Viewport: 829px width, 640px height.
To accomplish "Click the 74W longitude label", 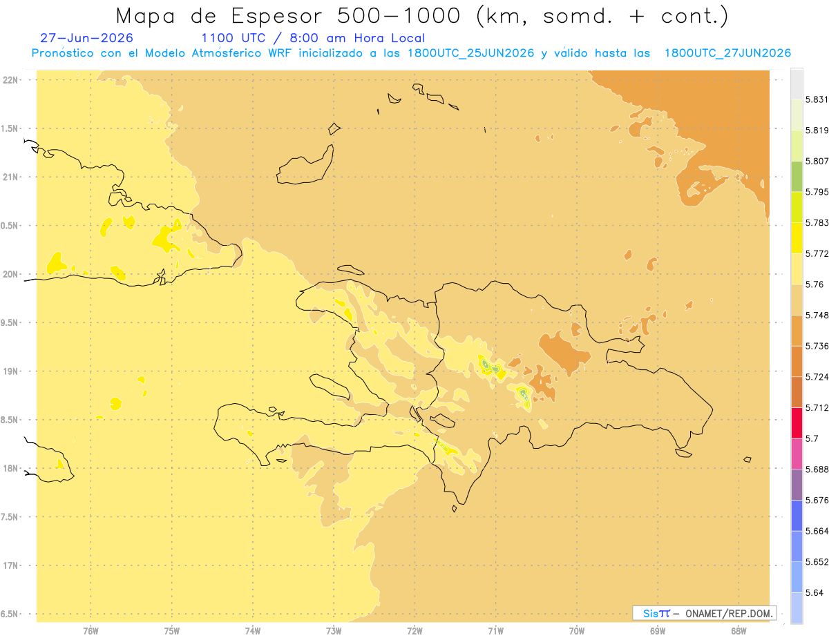I will click(x=253, y=631).
